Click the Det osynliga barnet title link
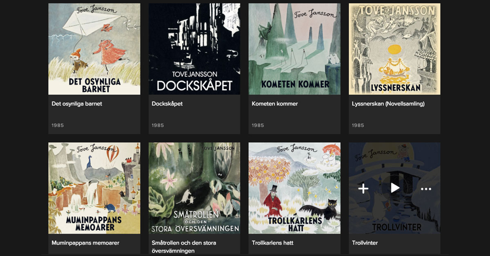The width and height of the screenshot is (490, 256). click(77, 104)
